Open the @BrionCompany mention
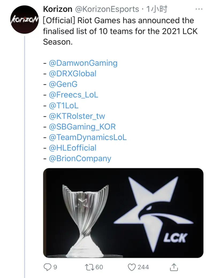The image size is (214, 278). tap(80, 158)
